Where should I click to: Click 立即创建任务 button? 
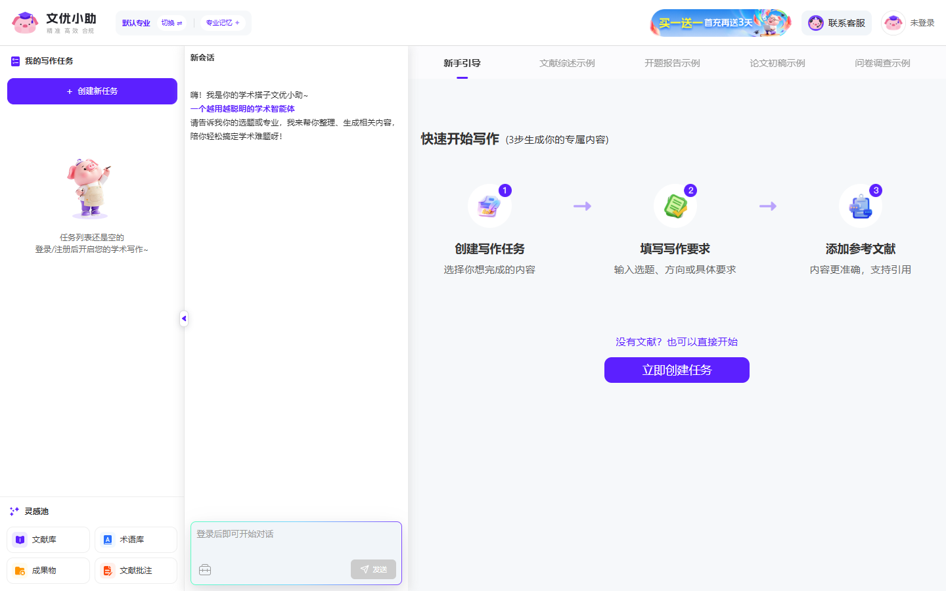(x=677, y=370)
